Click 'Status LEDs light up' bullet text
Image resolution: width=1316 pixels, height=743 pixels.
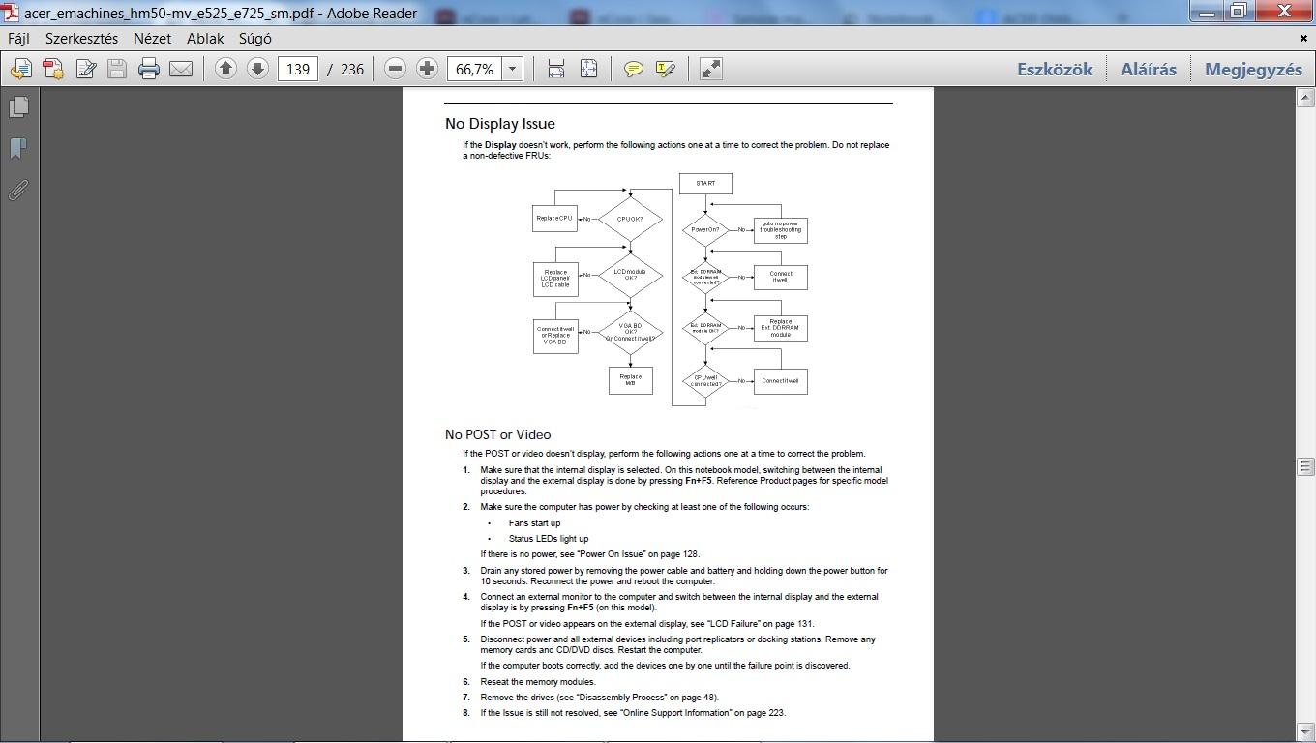[549, 539]
